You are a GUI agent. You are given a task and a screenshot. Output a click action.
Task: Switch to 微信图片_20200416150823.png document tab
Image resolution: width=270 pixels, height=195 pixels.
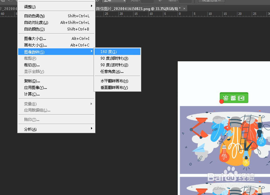[138, 8]
